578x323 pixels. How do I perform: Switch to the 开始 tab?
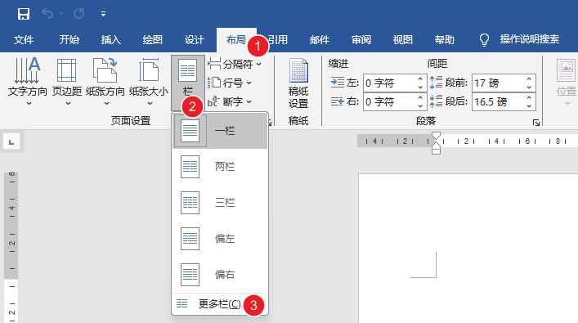(69, 39)
